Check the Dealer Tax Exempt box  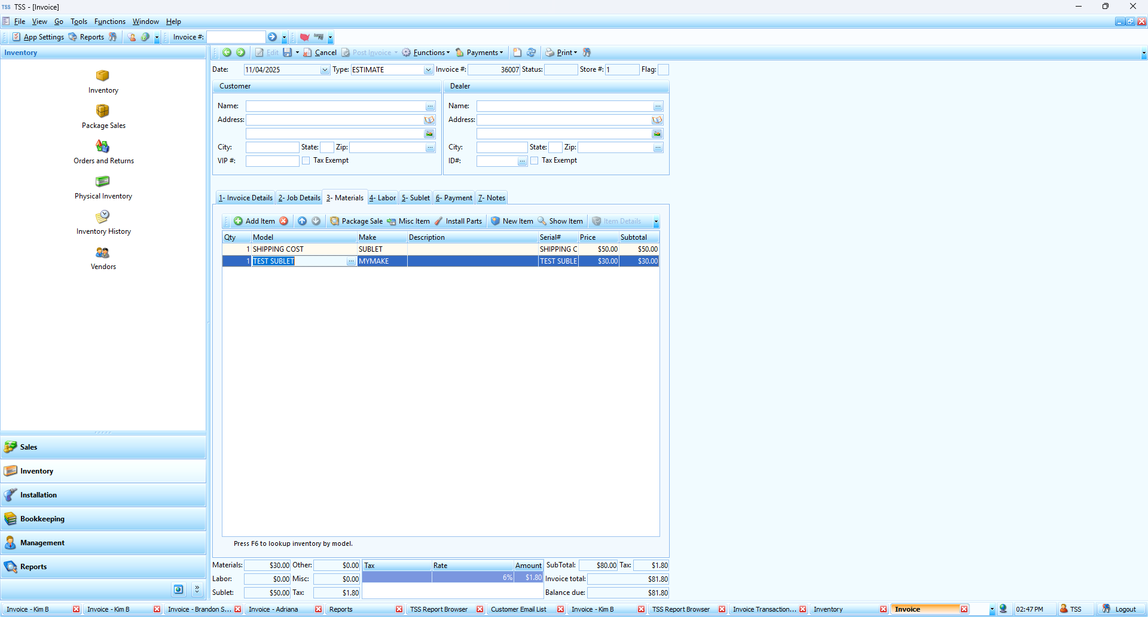535,161
